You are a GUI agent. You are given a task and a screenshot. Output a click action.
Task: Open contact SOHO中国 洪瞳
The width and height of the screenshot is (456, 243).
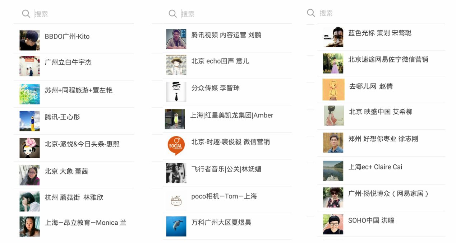click(x=371, y=220)
